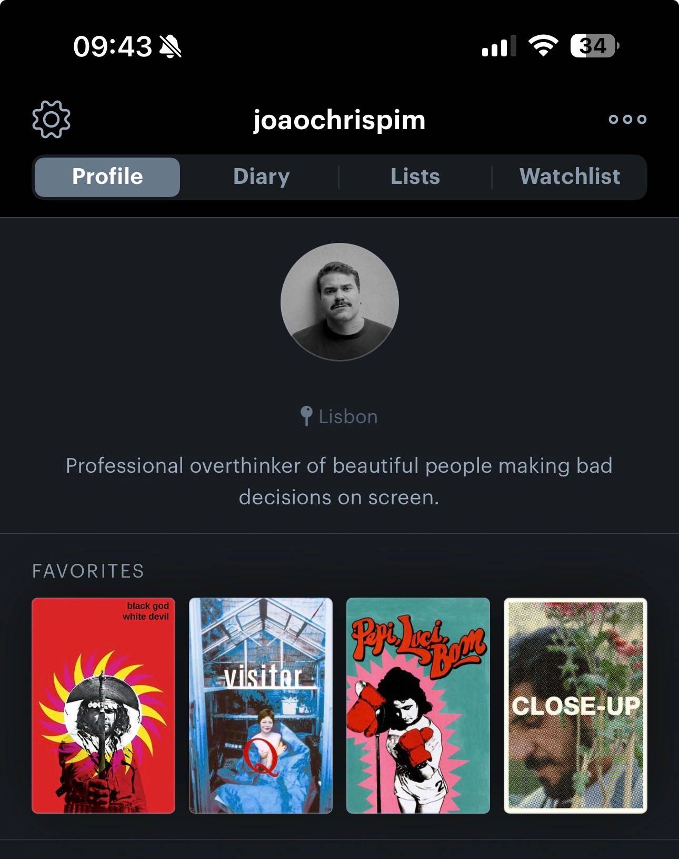Open the Close-Up favorite poster
The width and height of the screenshot is (679, 859).
pyautogui.click(x=575, y=706)
